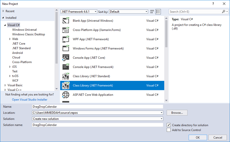Select the .NET Standard category

(21, 48)
